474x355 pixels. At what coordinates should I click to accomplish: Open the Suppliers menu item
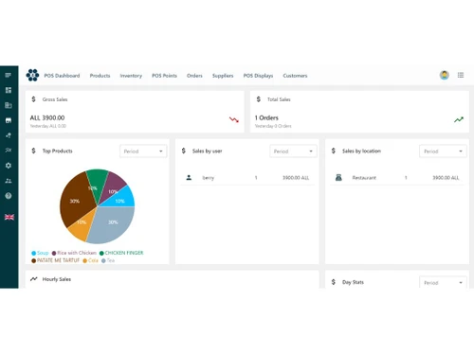point(223,76)
